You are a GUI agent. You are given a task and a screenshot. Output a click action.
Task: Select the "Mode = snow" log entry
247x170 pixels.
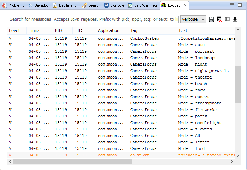click(x=121, y=90)
